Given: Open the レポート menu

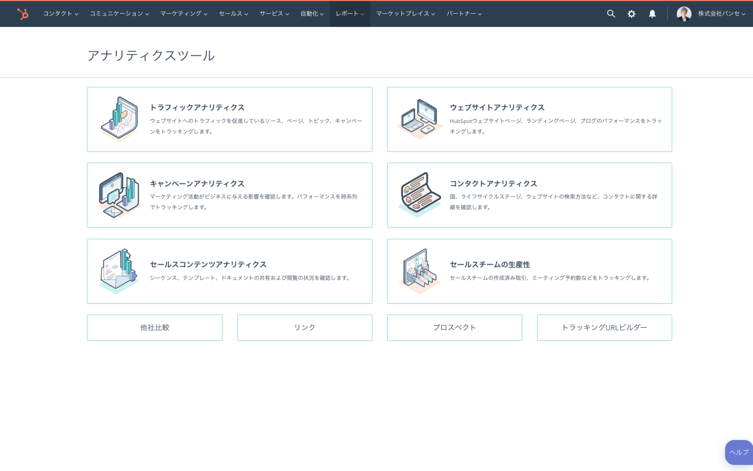Looking at the screenshot, I should coord(350,14).
